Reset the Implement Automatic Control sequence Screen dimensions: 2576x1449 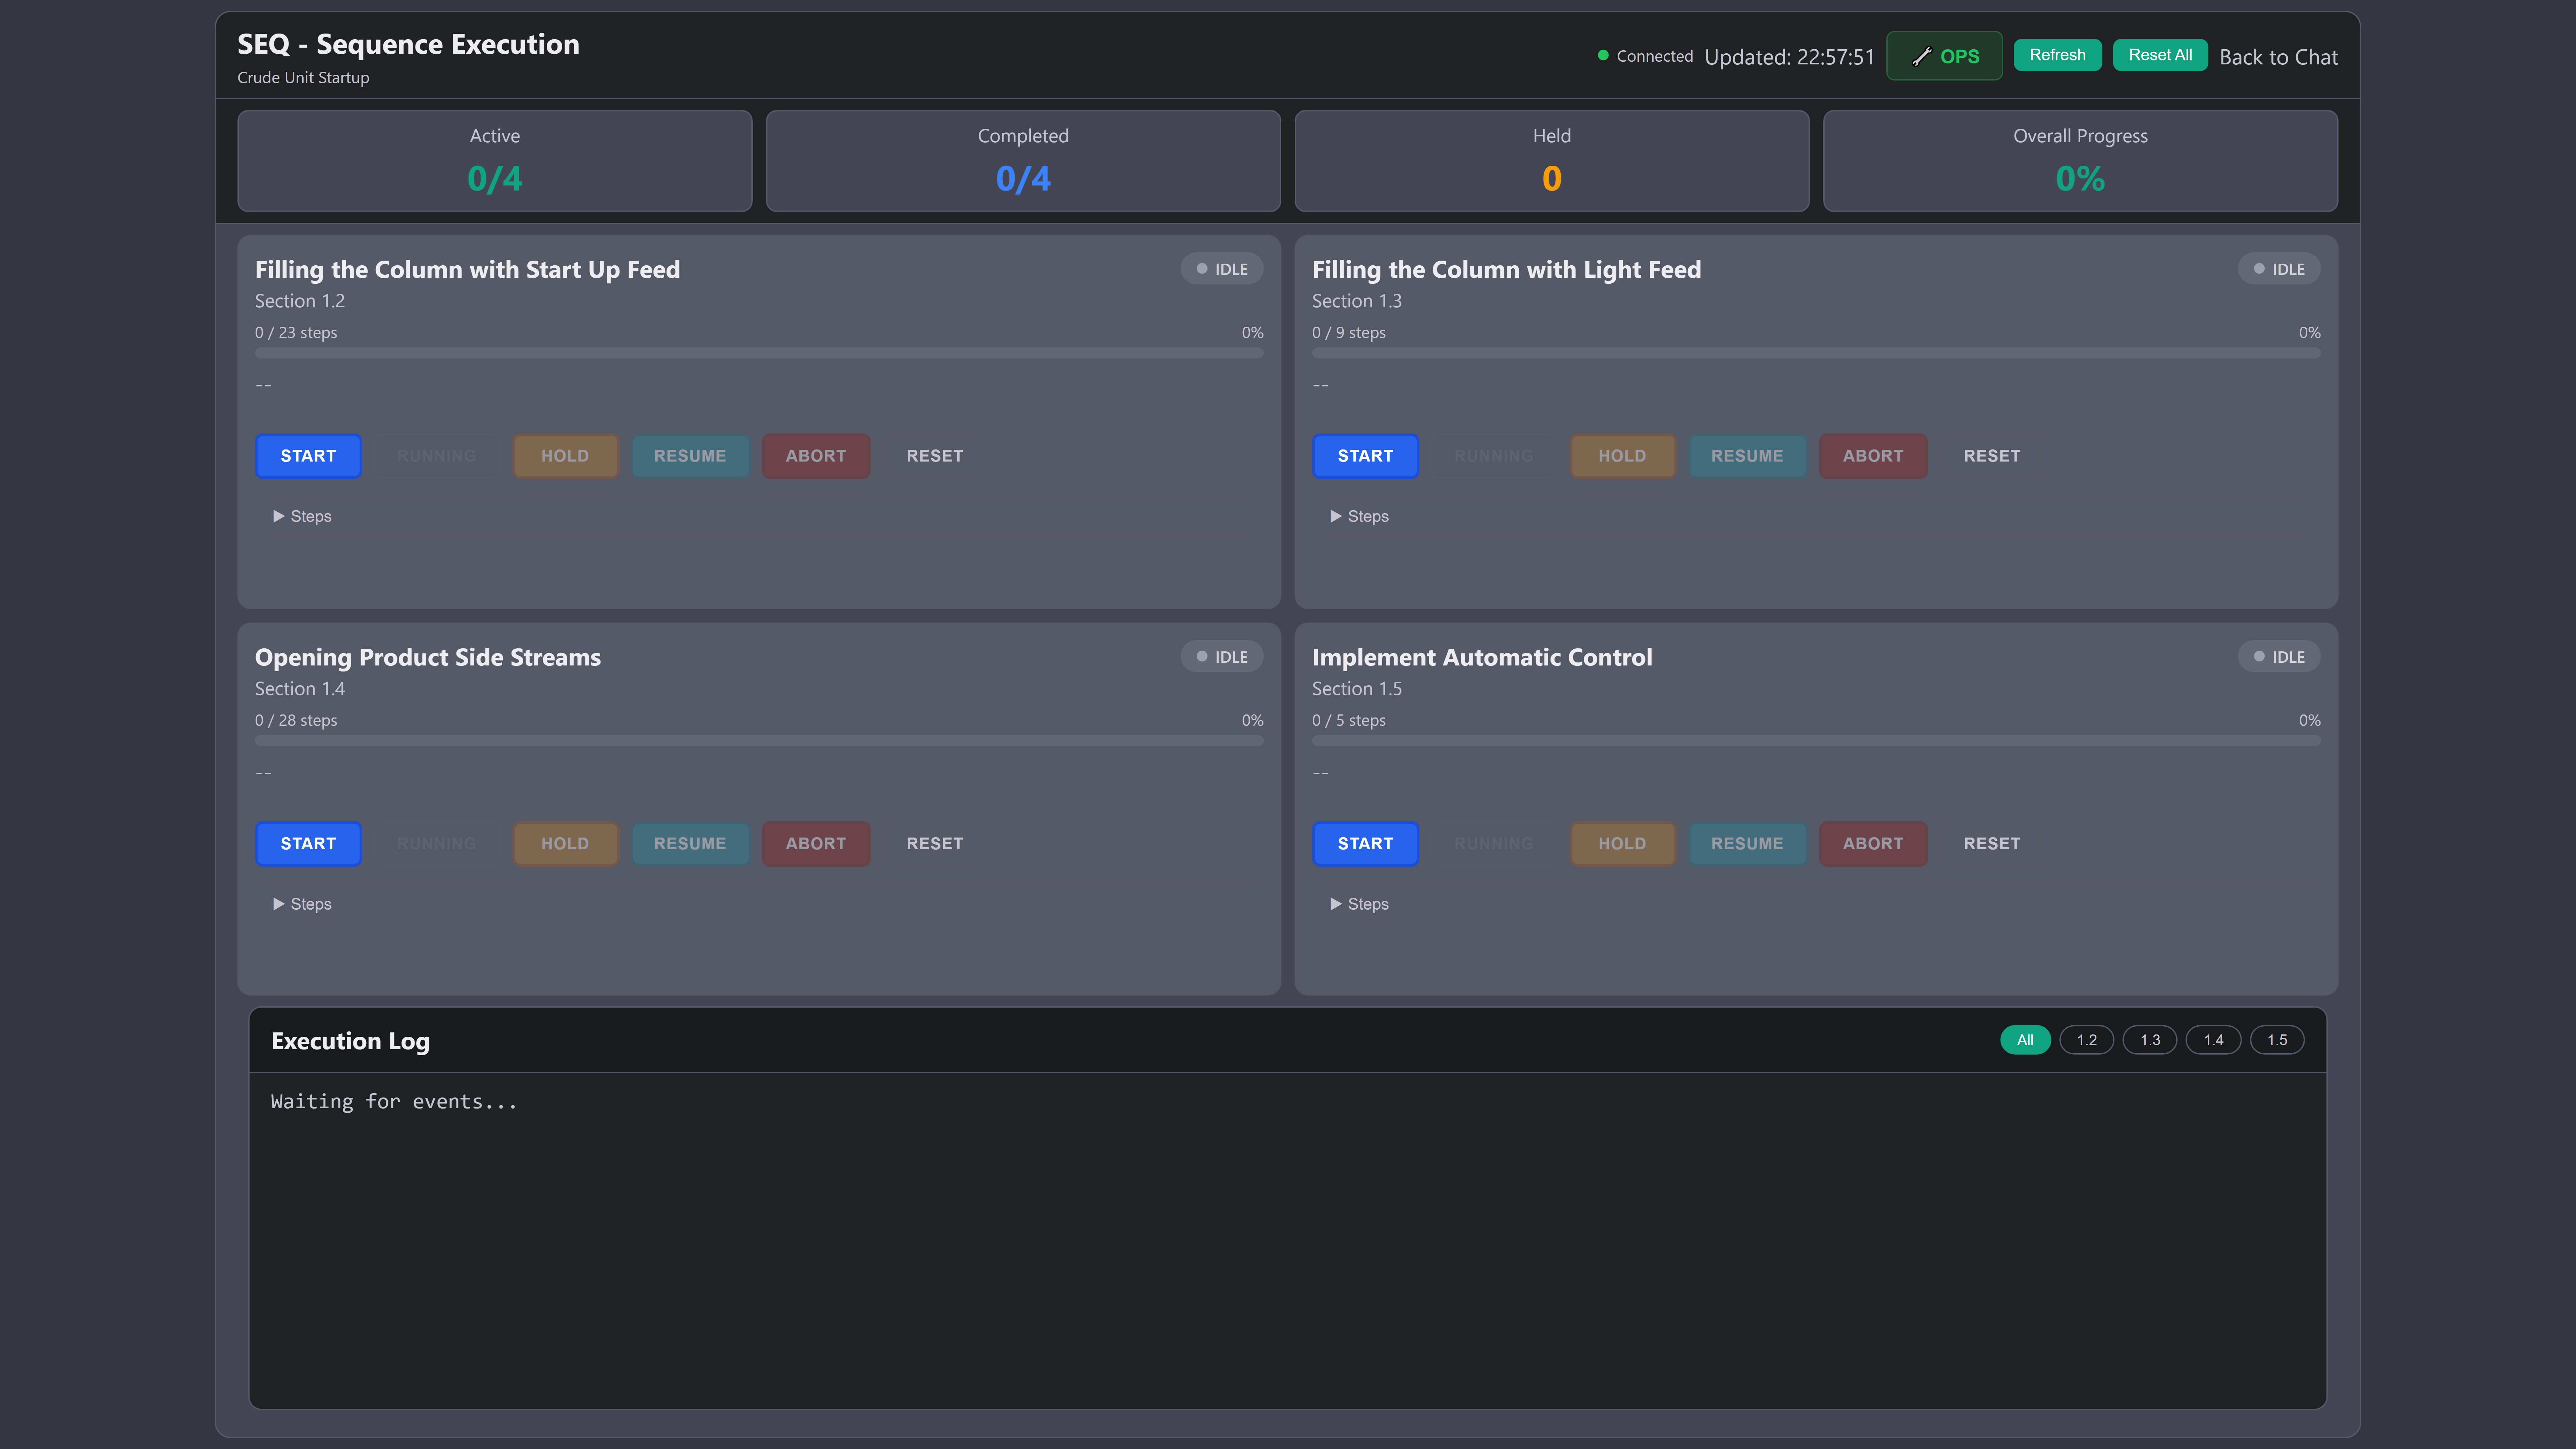[1992, 844]
